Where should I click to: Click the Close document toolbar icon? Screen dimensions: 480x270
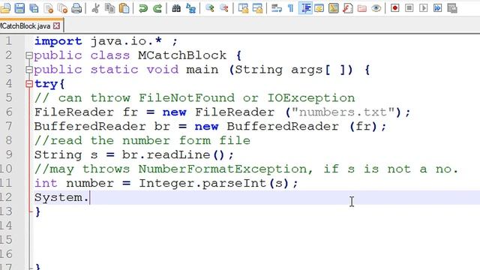48,8
